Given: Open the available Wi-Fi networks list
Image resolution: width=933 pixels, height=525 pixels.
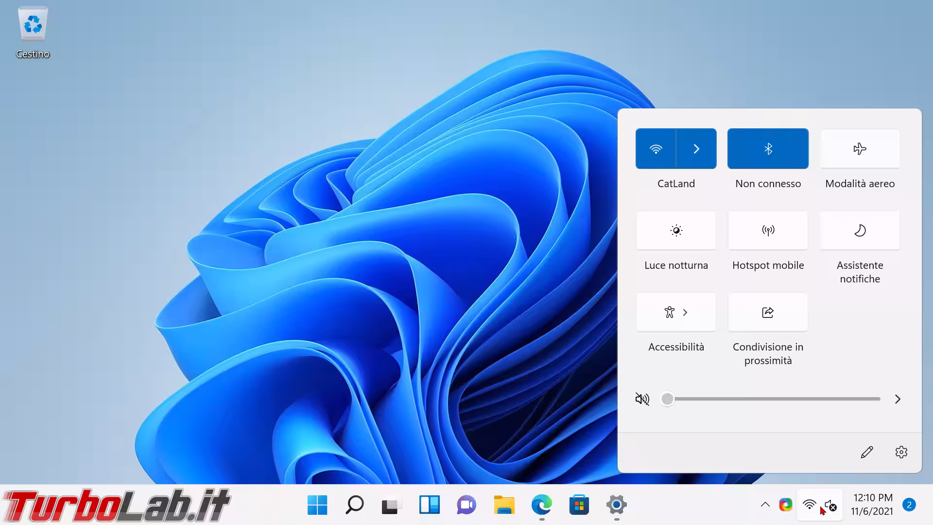Looking at the screenshot, I should [x=696, y=149].
